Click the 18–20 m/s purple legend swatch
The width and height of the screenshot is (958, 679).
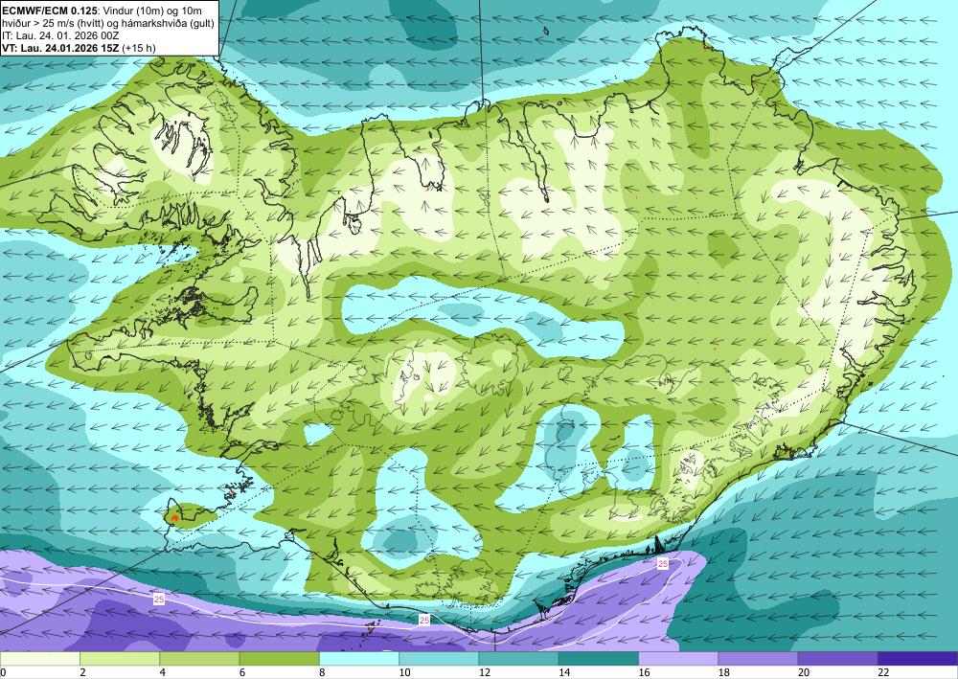pos(758,659)
